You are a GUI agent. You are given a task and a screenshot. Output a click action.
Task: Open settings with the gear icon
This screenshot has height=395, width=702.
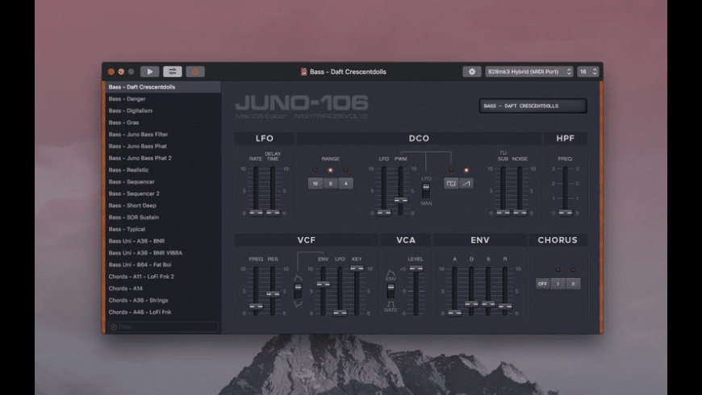471,72
